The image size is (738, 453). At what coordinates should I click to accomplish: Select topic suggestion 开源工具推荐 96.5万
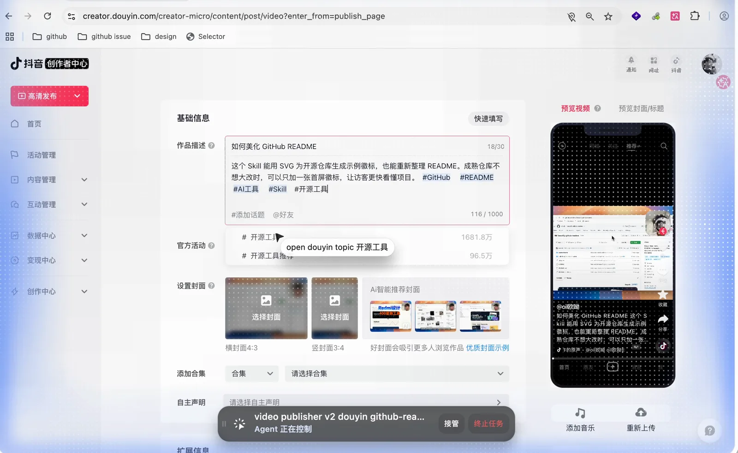[367, 256]
